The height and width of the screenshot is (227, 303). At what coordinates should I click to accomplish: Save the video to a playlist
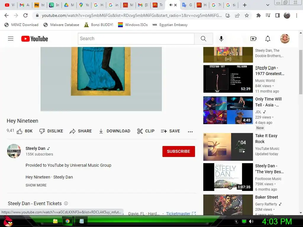click(x=170, y=131)
